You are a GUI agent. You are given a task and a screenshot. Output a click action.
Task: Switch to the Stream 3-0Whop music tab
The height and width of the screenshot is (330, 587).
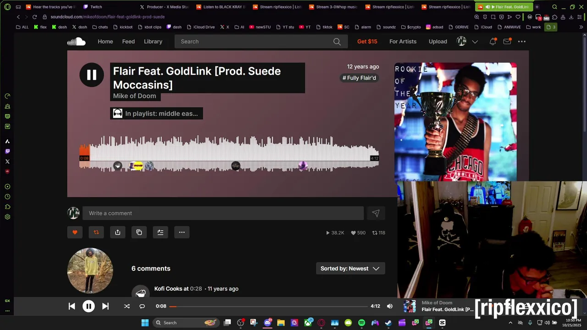333,7
